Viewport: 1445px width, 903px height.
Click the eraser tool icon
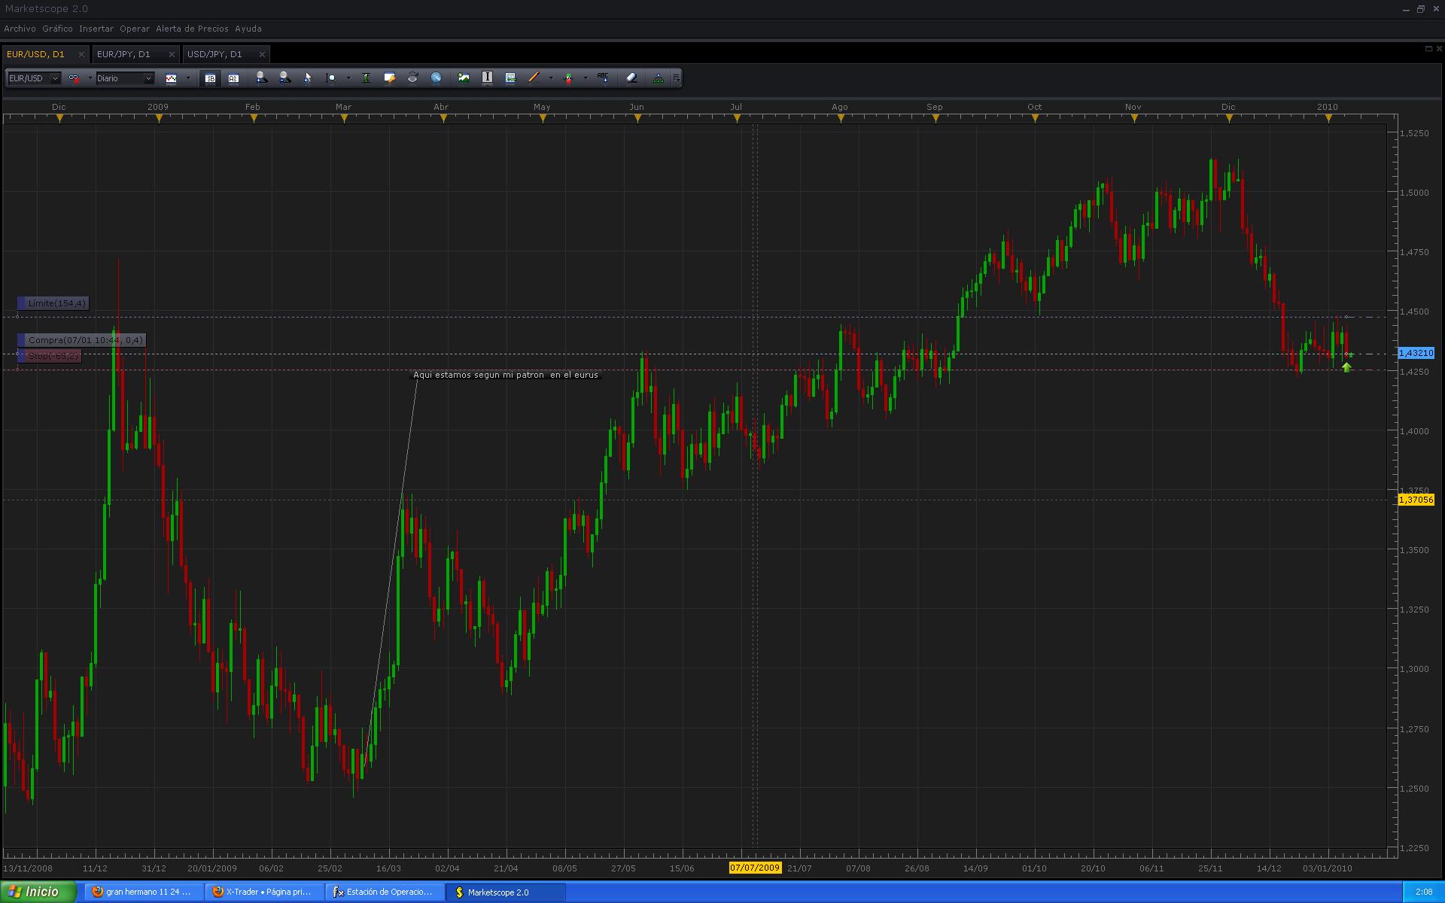[631, 78]
